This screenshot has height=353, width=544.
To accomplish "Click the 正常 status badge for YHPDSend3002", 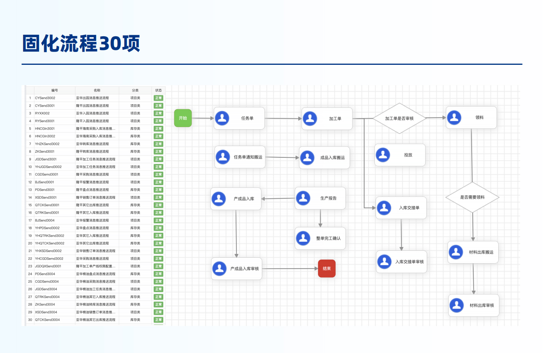I will pyautogui.click(x=158, y=228).
